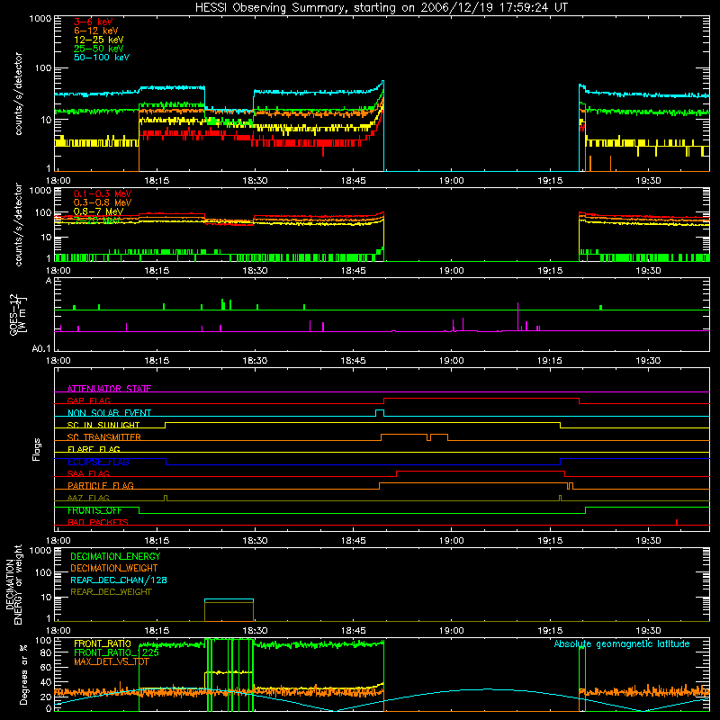The width and height of the screenshot is (720, 720).
Task: Select the ATTENUATOR_STATE flag label
Action: point(109,389)
